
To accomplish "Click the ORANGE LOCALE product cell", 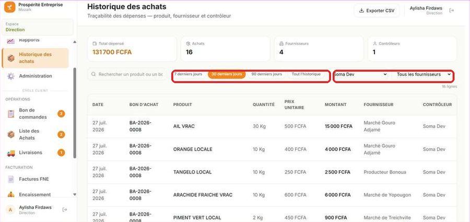I will click(193, 149).
